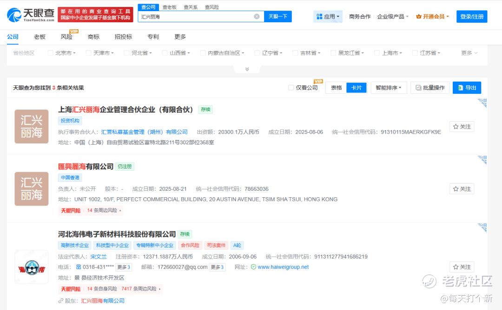
Task: Expand the filter panel with double chevron
Action: 247,69
